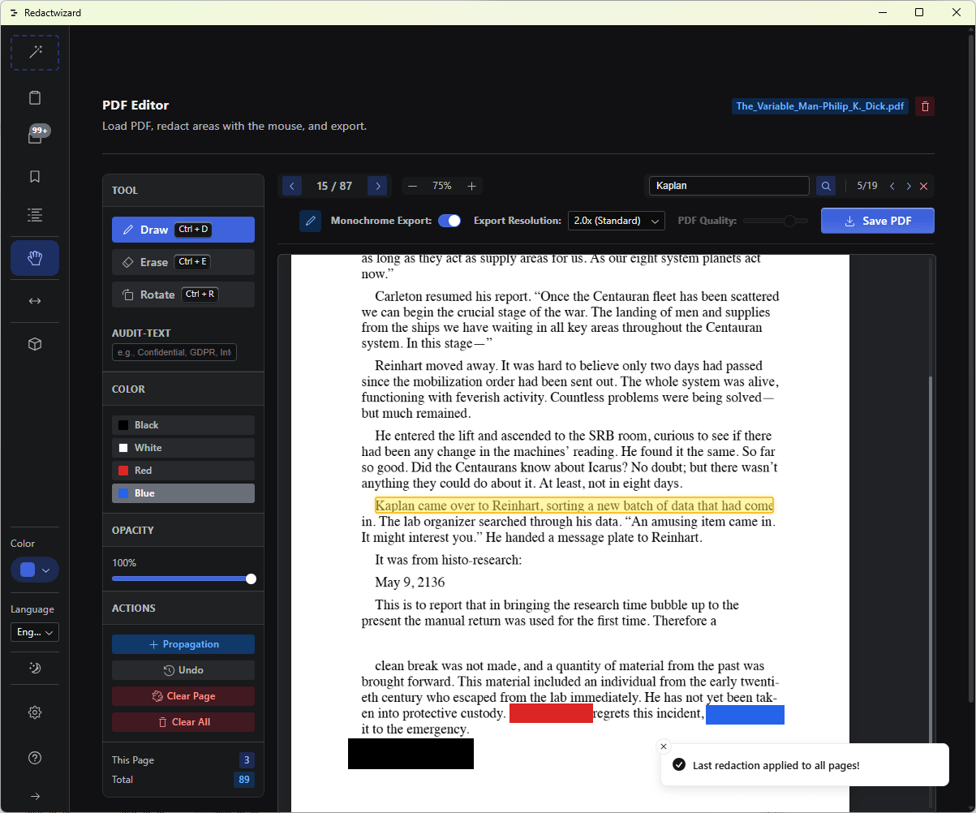Open settings gear in sidebar
The image size is (976, 813).
pyautogui.click(x=35, y=712)
